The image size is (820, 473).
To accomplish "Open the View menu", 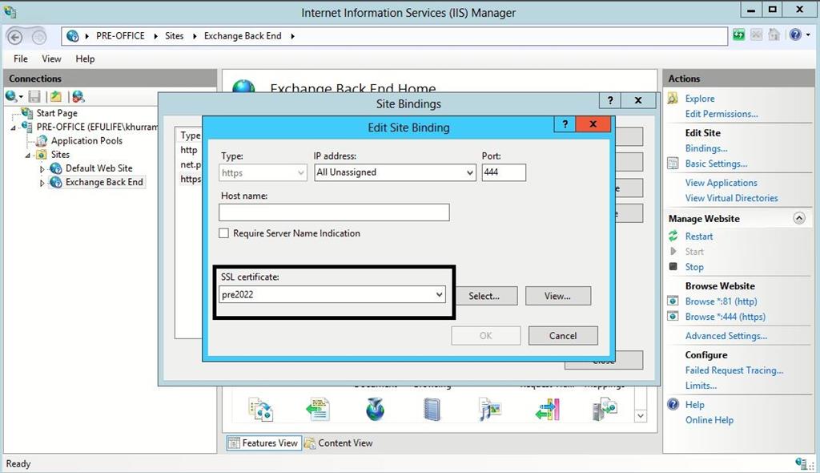I will point(51,59).
